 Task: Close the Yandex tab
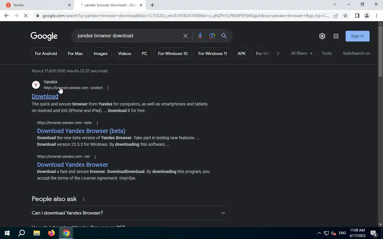[69, 5]
